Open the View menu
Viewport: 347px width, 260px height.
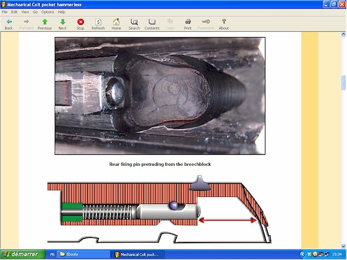25,12
